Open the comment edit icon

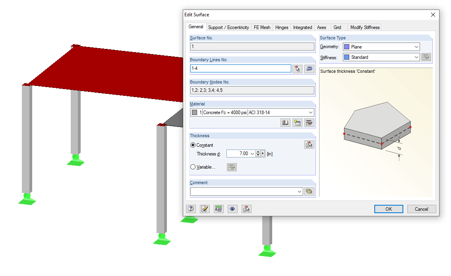click(310, 191)
